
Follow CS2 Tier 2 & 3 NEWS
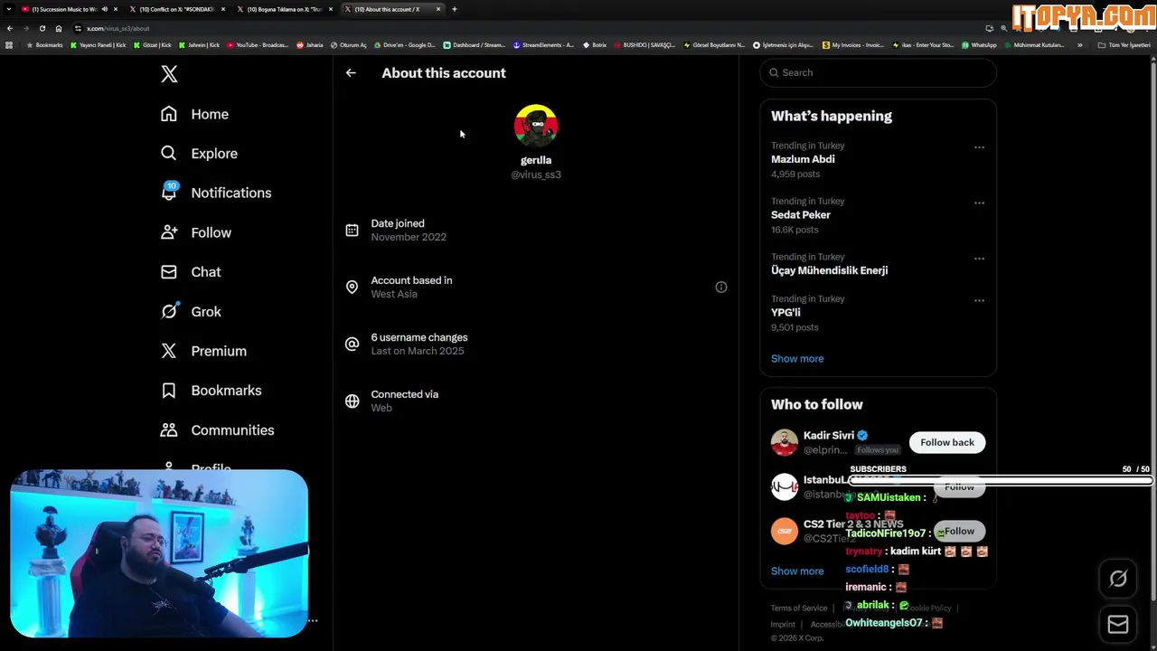click(959, 532)
